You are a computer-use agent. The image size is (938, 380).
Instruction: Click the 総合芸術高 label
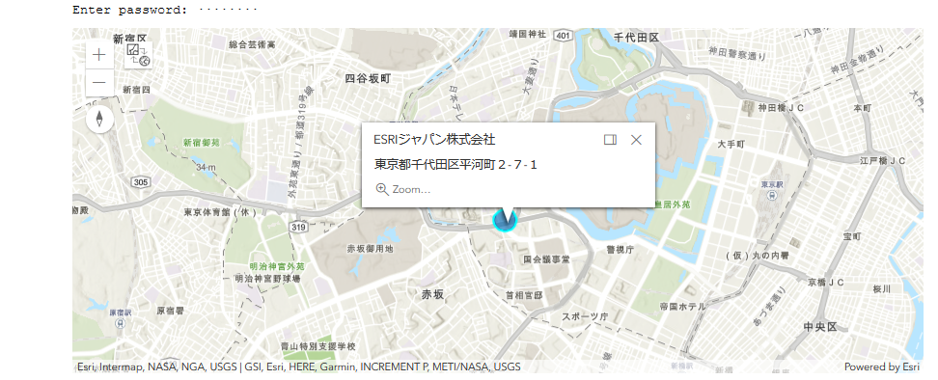coord(253,44)
